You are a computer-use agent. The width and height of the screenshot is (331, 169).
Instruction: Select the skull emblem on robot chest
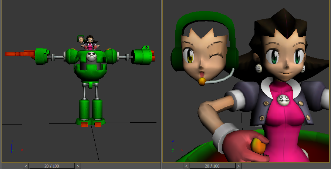[x=91, y=56]
